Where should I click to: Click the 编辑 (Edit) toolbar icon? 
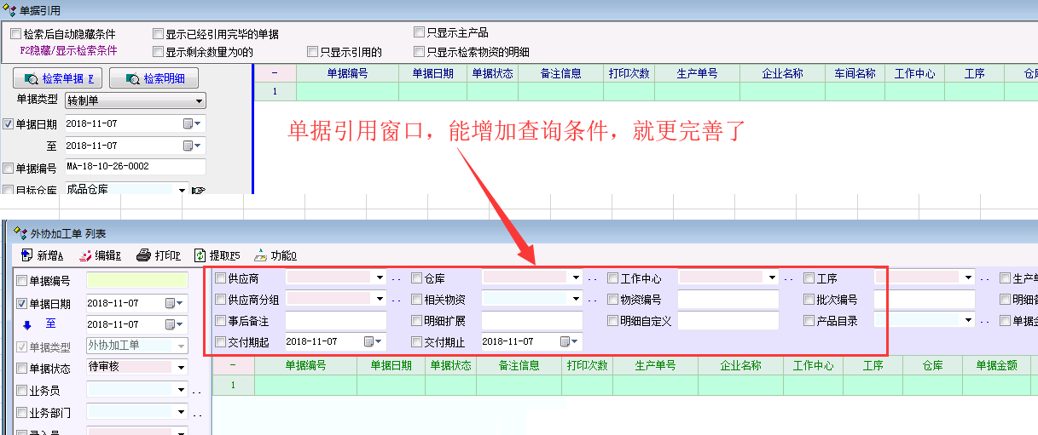pos(85,255)
